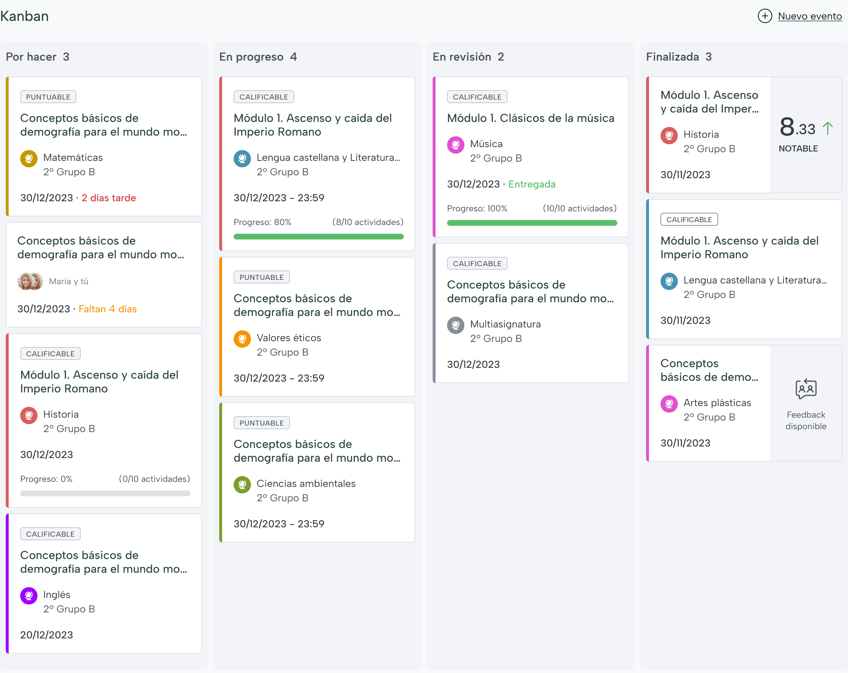Viewport: 848px width, 673px height.
Task: Click the 0% progress bar on the Historia card
Action: click(x=105, y=493)
